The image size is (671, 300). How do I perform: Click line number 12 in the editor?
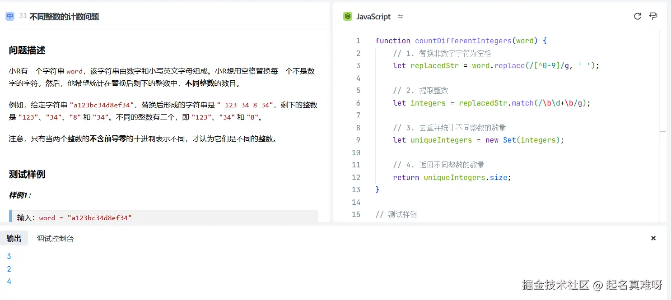click(356, 177)
